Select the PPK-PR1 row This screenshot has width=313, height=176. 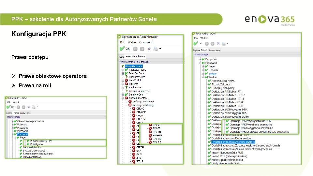[157, 135]
